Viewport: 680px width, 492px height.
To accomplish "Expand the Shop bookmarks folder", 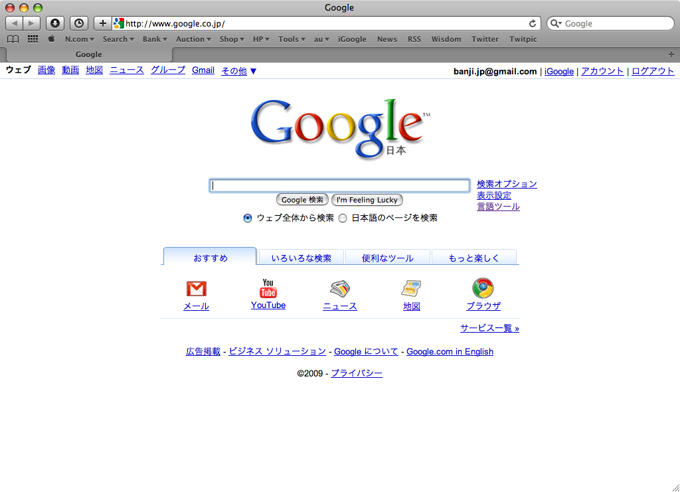I will [232, 39].
